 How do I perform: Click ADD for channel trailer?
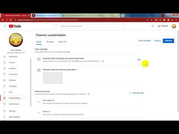(139, 60)
